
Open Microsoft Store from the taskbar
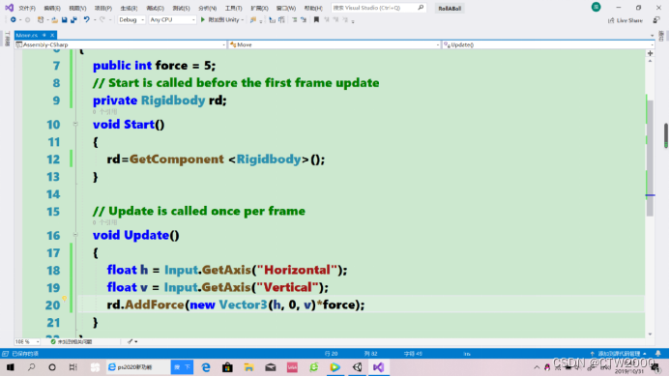227,367
